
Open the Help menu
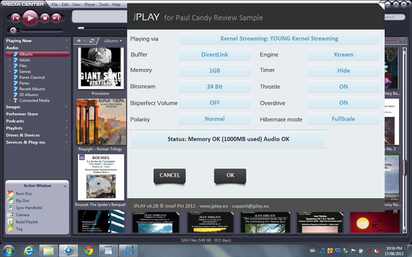[116, 5]
